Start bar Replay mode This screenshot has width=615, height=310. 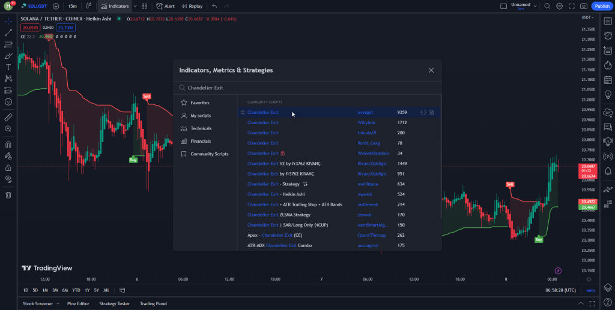(192, 6)
